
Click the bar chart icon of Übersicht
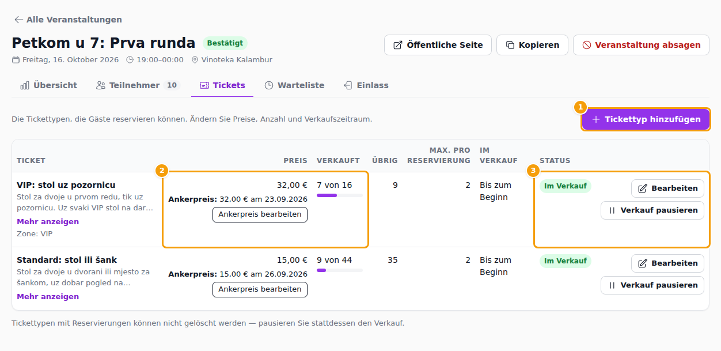(x=25, y=85)
